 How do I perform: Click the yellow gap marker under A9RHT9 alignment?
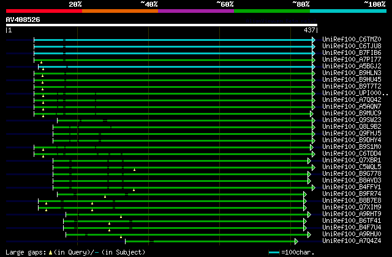coord(121,217)
